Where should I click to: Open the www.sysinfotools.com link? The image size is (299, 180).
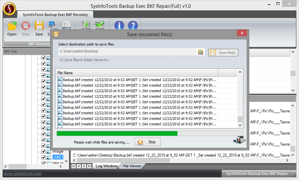tap(22, 173)
